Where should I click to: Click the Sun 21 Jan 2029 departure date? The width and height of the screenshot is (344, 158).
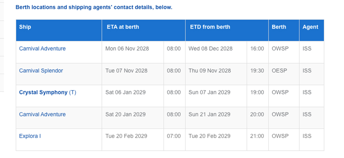[209, 114]
